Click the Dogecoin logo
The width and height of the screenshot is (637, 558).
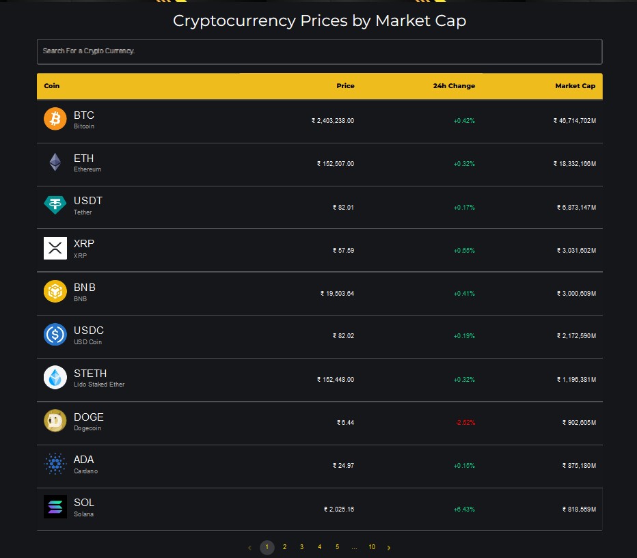click(x=55, y=421)
